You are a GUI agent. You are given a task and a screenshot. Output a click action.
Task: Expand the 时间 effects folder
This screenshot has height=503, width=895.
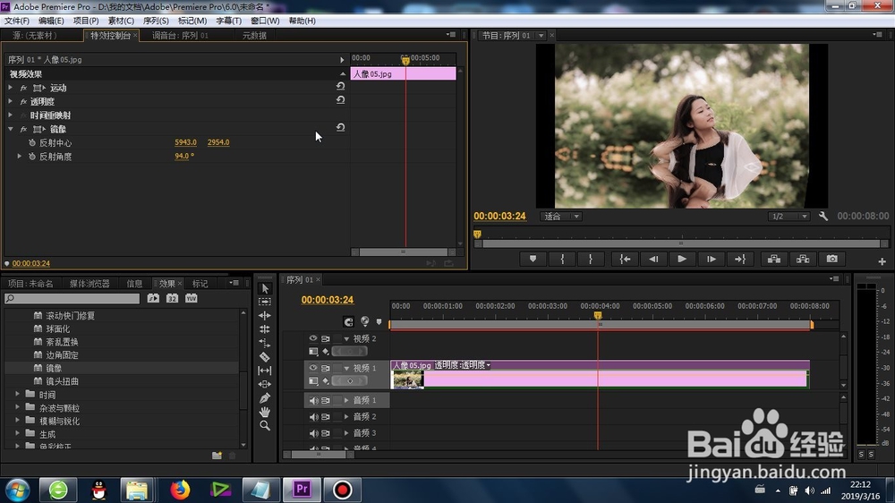(17, 394)
